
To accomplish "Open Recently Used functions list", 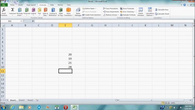I will pyautogui.click(x=19, y=12).
